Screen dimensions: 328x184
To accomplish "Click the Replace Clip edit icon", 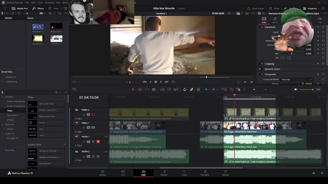I will coord(176,89).
